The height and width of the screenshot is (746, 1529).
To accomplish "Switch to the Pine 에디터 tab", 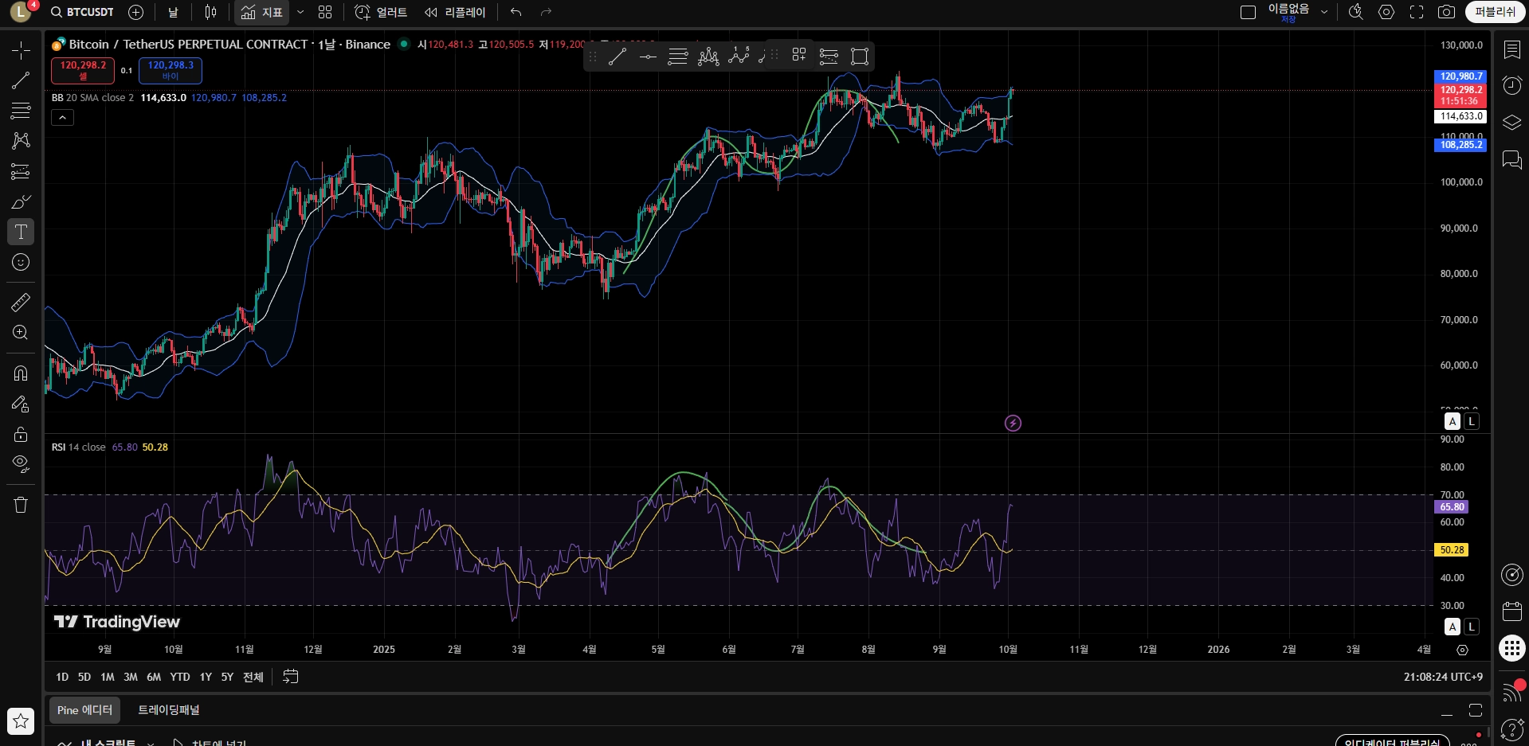I will 84,710.
